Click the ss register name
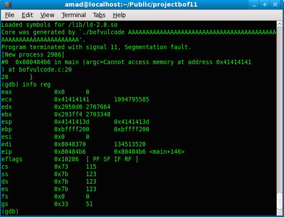The image size is (284, 217). coord(5,174)
